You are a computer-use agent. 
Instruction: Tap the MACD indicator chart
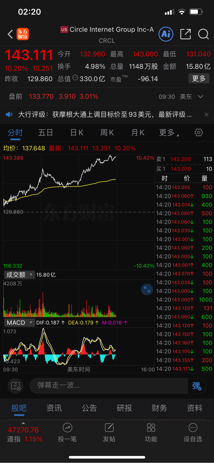(x=79, y=346)
